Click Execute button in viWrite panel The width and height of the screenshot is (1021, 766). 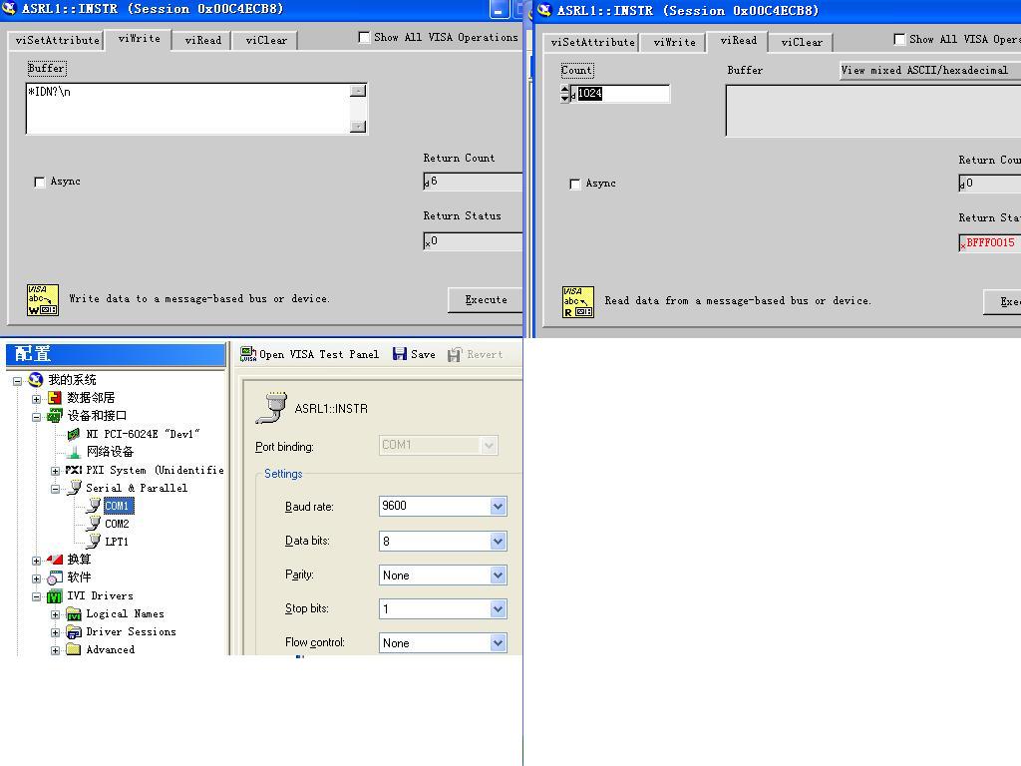click(x=486, y=299)
